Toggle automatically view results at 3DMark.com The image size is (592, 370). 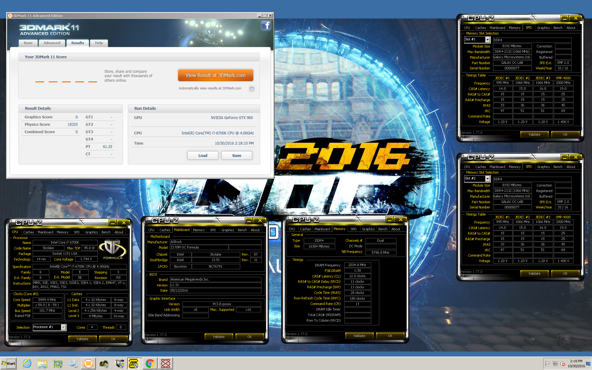[x=252, y=89]
